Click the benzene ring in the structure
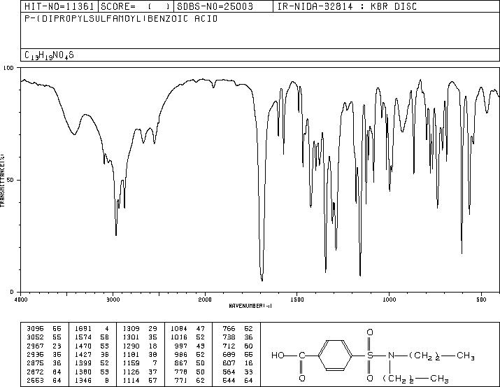This screenshot has height=387, width=500. pyautogui.click(x=336, y=355)
